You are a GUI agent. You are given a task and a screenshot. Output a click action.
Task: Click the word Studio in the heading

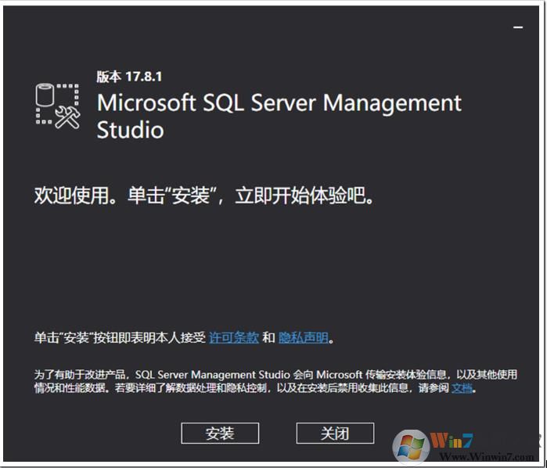coord(130,129)
